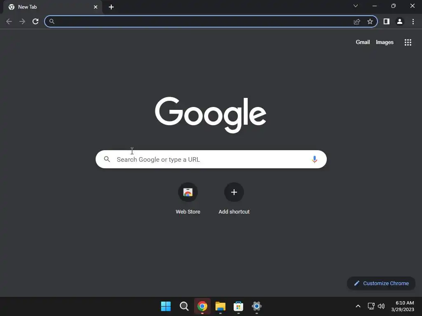Open Windows taskbar search
The image size is (422, 316).
coord(184,306)
